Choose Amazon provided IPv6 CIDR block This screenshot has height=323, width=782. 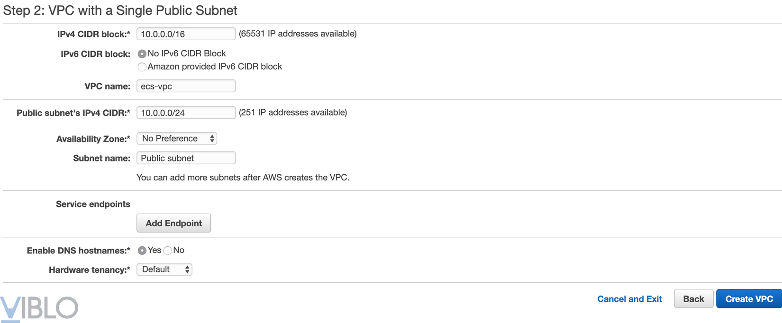pyautogui.click(x=142, y=67)
